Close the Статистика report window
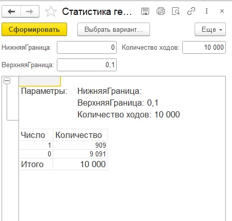 coord(222,11)
